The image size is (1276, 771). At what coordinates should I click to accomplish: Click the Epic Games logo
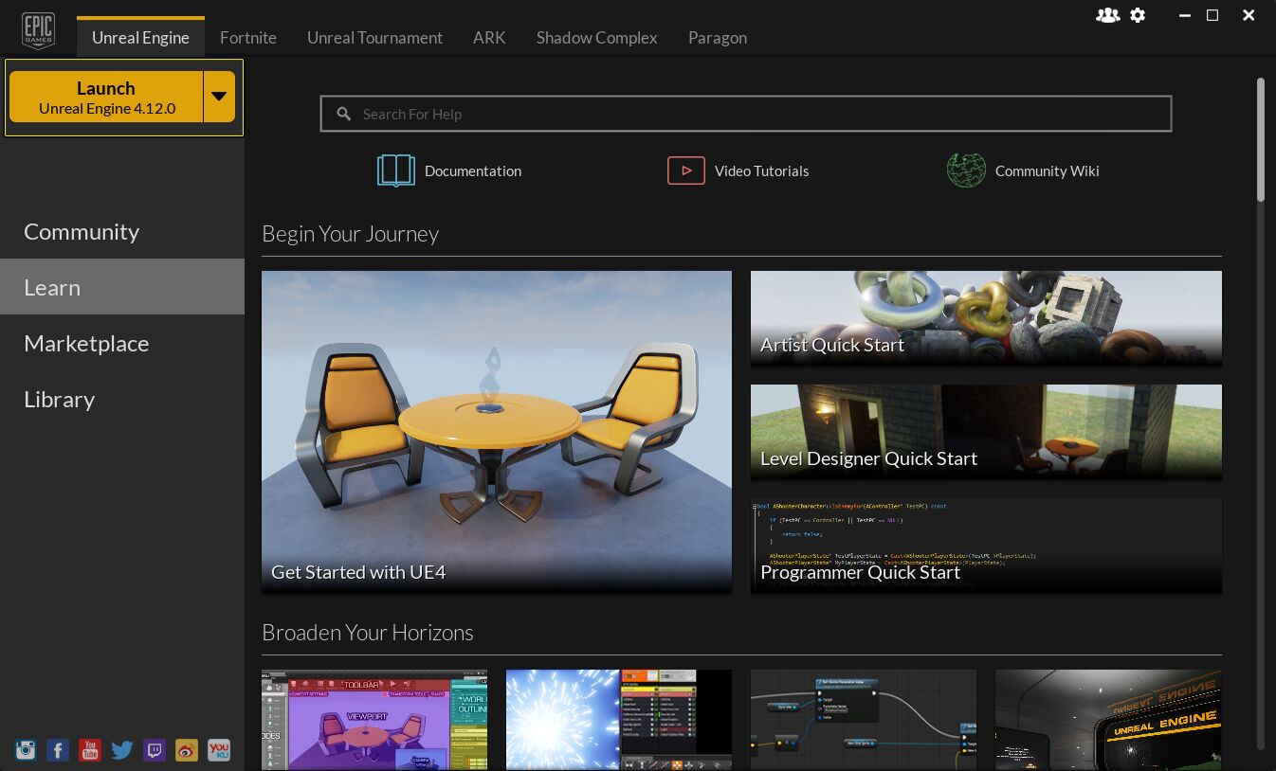(38, 28)
